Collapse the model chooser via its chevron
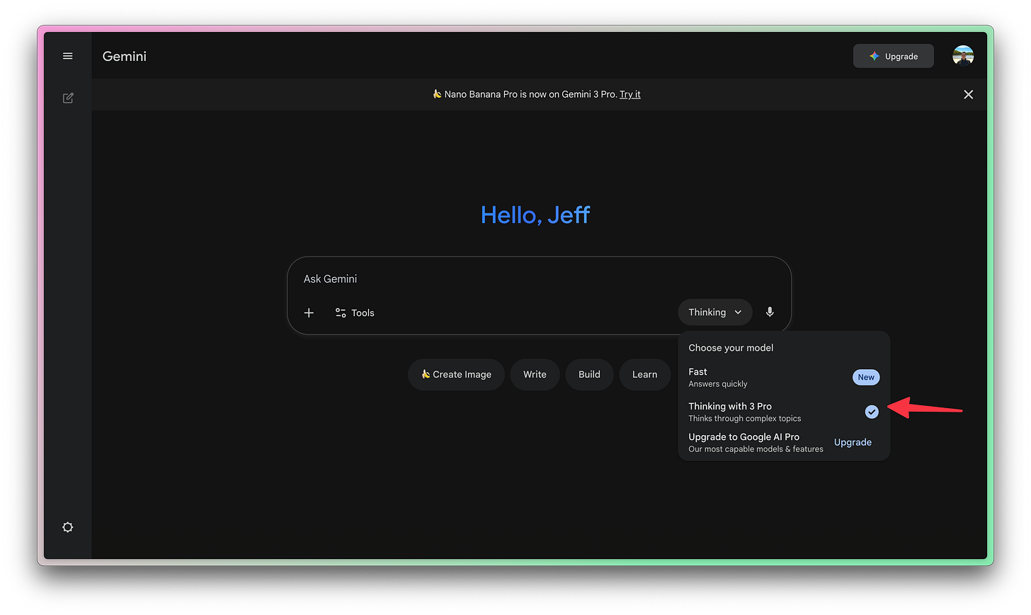1031x615 pixels. tap(736, 312)
